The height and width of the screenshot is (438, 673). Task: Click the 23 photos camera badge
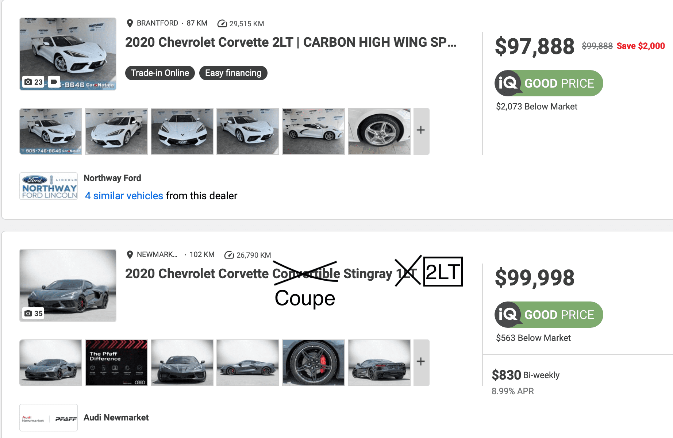point(34,82)
